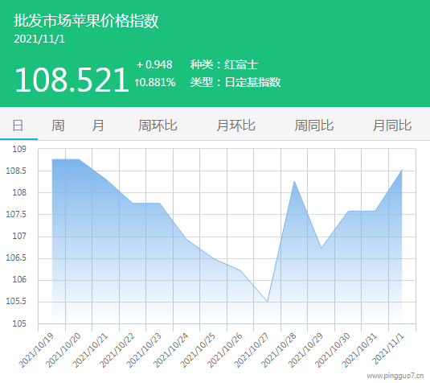This screenshot has width=430, height=383.
Task: Click the 类型：日定基指数 label
Action: point(235,82)
